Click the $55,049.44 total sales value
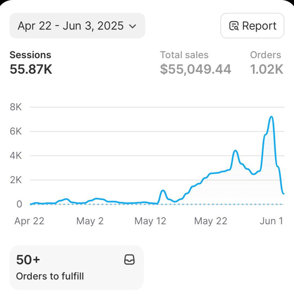The height and width of the screenshot is (295, 294). click(x=196, y=69)
